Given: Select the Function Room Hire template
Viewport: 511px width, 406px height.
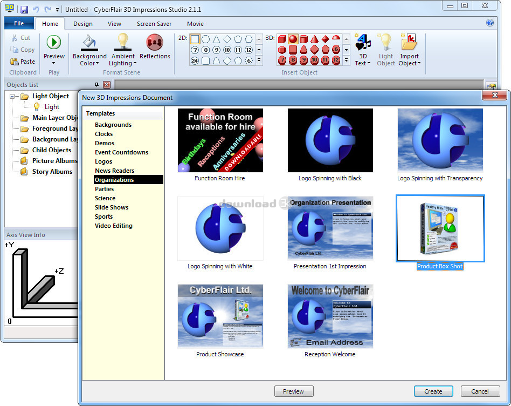Looking at the screenshot, I should pyautogui.click(x=220, y=145).
